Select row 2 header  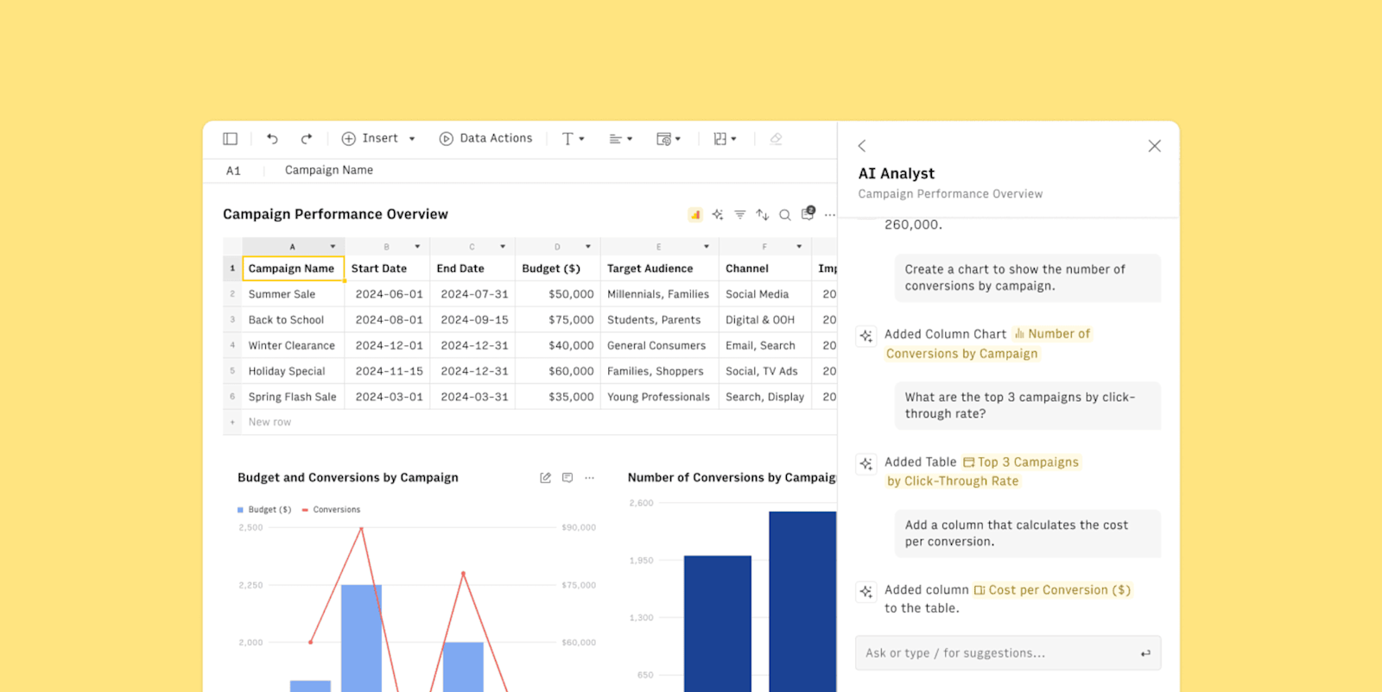coord(232,294)
